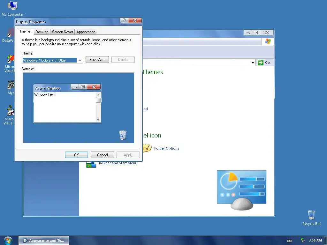Open the Theme dropdown list

pyautogui.click(x=80, y=60)
